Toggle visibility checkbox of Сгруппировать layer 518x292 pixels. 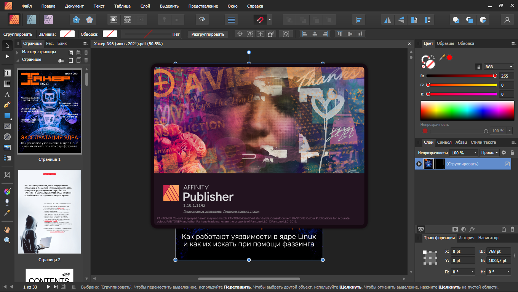coord(507,164)
